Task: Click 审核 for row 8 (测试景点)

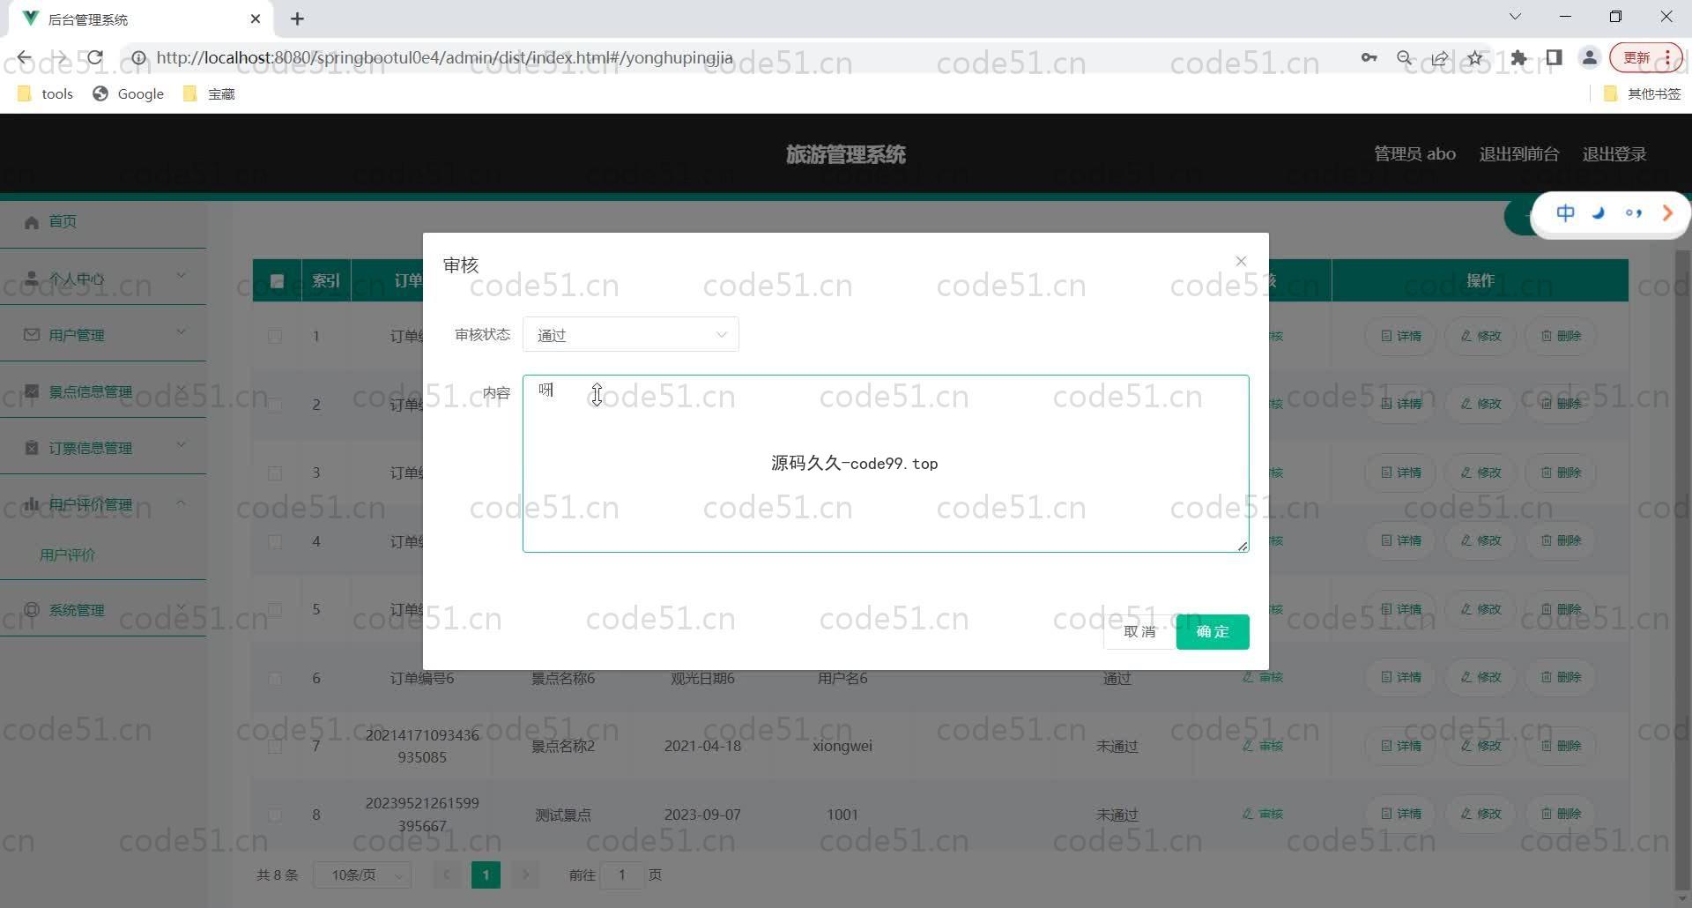Action: click(x=1263, y=814)
